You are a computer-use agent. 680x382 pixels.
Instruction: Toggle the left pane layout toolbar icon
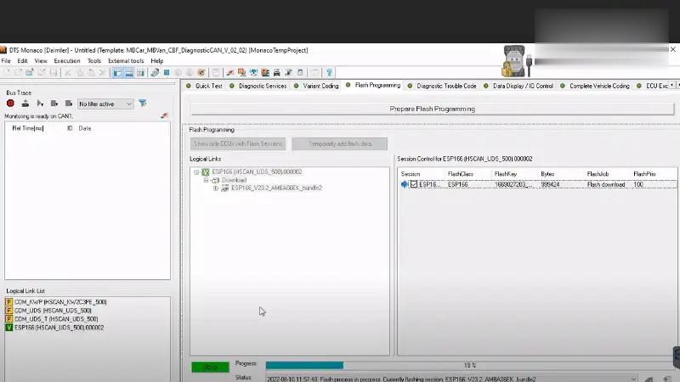pos(117,72)
